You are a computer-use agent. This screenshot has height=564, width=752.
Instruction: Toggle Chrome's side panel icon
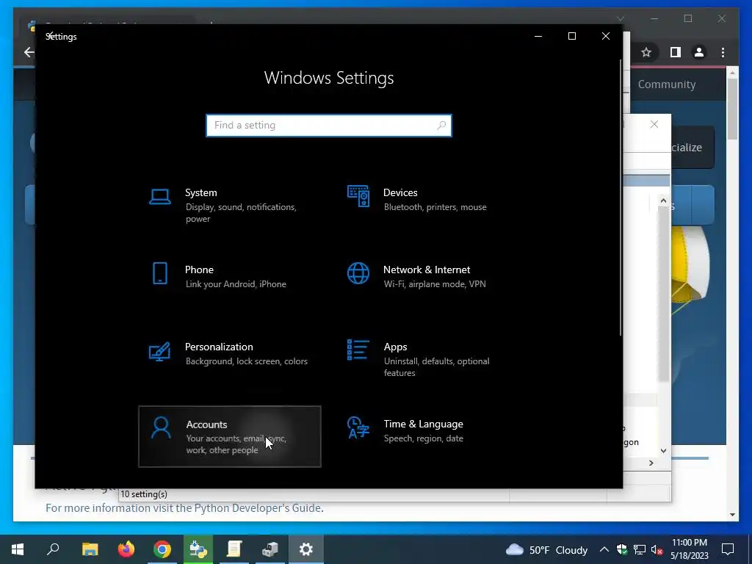click(x=676, y=52)
